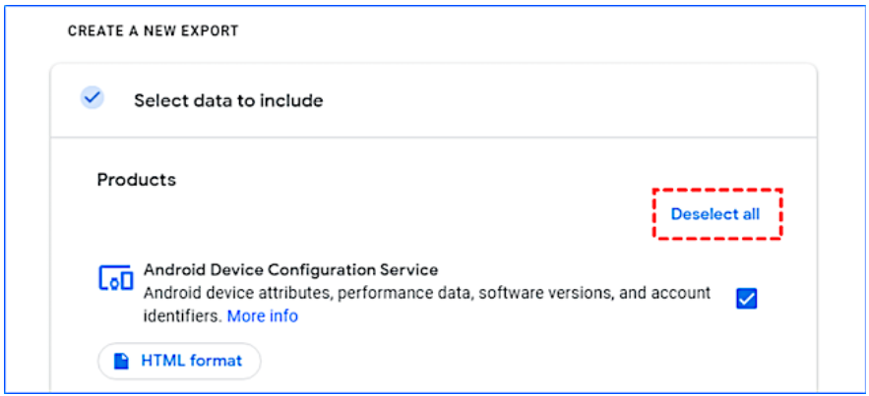Uncheck Android Device Configuration Service checkbox

[x=747, y=299]
